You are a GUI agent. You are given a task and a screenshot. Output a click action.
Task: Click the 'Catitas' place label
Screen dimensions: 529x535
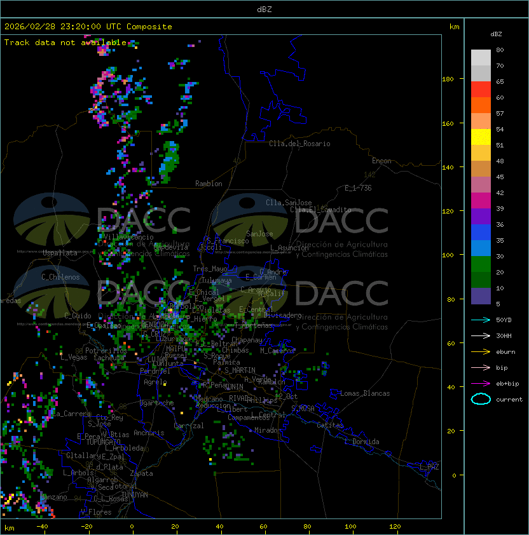(x=330, y=425)
